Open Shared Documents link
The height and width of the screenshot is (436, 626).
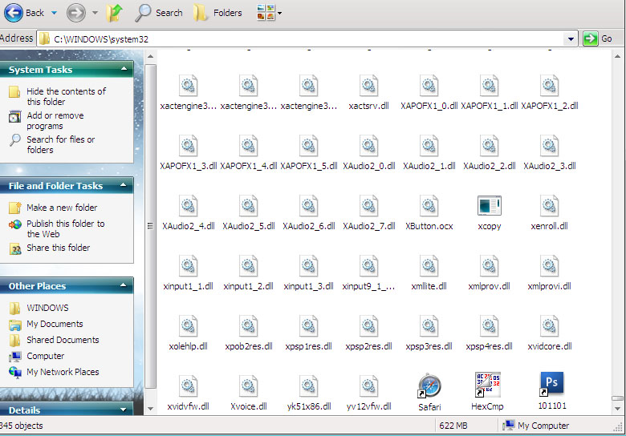[63, 340]
